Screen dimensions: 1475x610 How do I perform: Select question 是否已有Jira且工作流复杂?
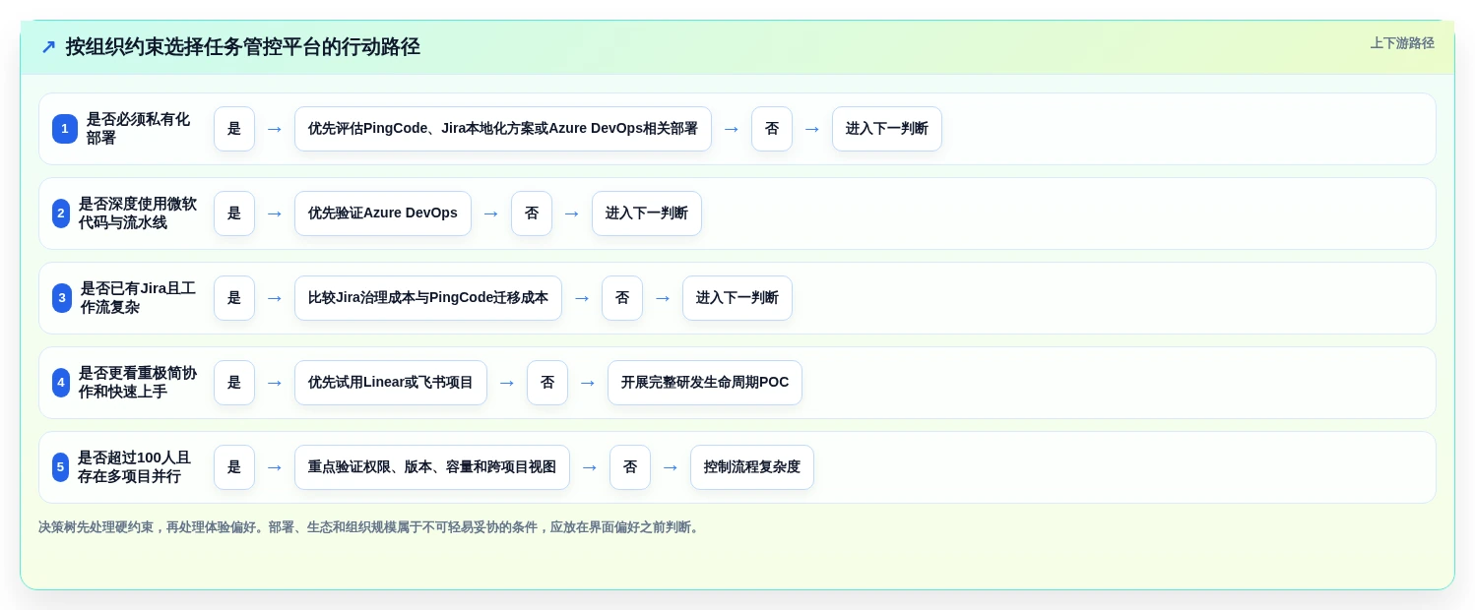[x=138, y=298]
